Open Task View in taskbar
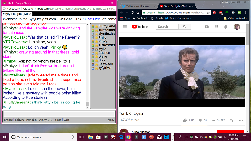The width and height of the screenshot is (251, 141). 82,137
